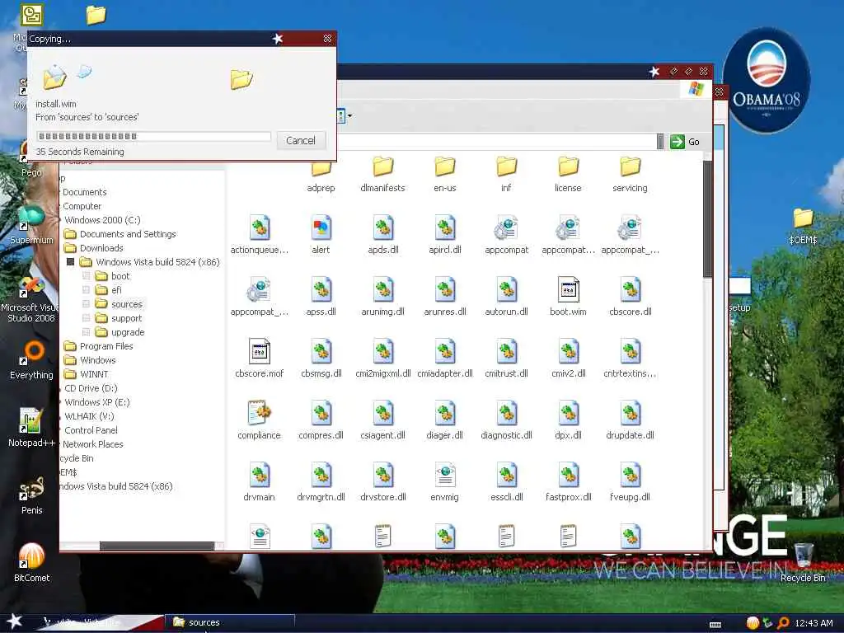Select the Computer node in tree
Screen dimensions: 844x633
pyautogui.click(x=82, y=206)
